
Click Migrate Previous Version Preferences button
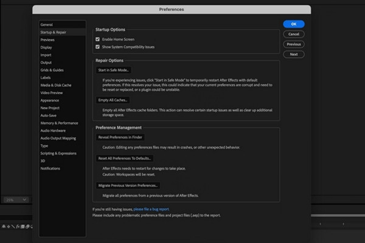pyautogui.click(x=128, y=185)
